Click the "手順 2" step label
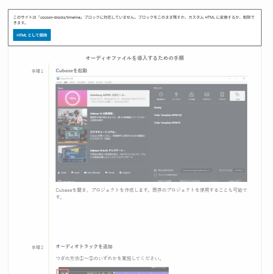This screenshot has width=273, height=274. coord(37,247)
